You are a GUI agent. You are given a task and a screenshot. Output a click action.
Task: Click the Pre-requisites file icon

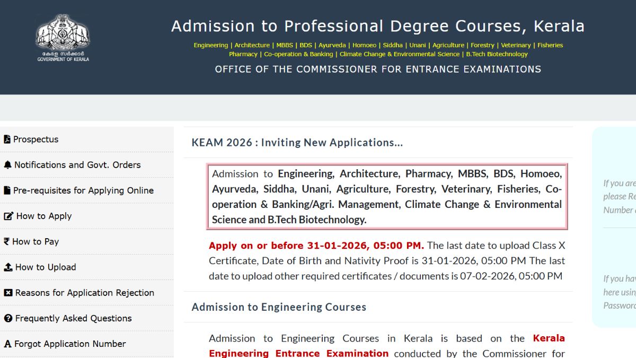[x=7, y=190]
